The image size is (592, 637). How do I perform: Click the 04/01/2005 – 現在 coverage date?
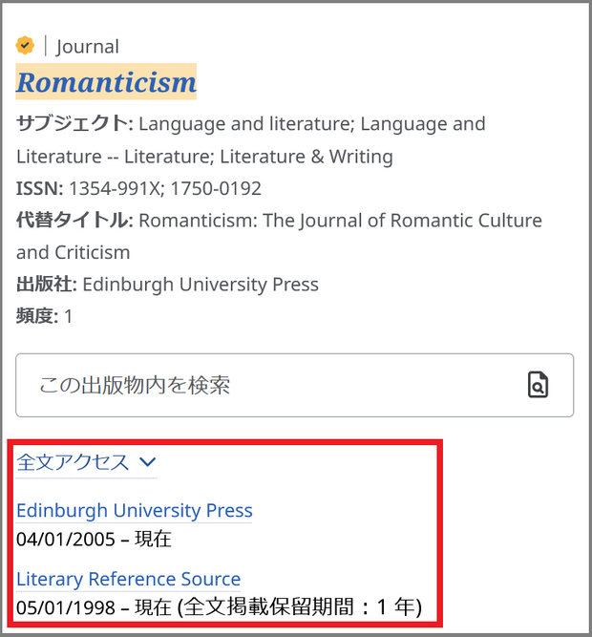pyautogui.click(x=94, y=538)
